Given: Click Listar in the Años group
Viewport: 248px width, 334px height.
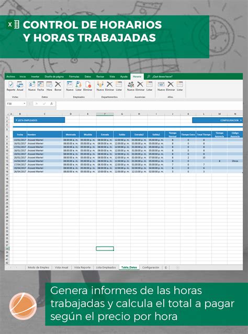Looking at the screenshot, I should pyautogui.click(x=179, y=86).
